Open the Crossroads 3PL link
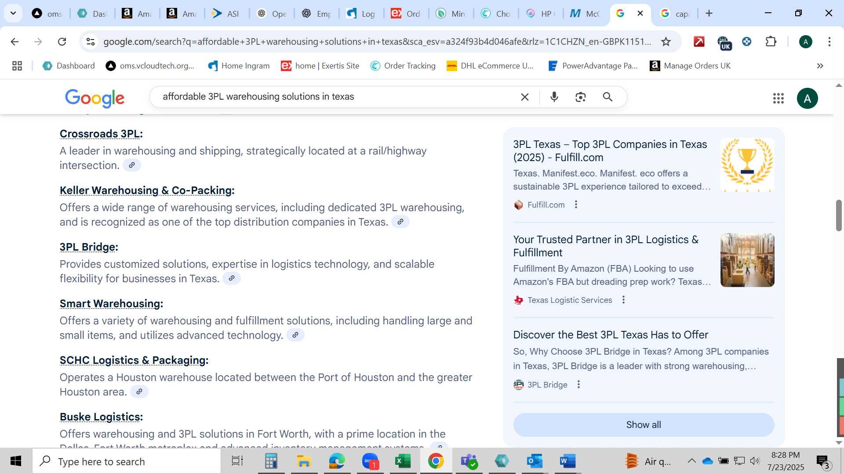Viewport: 844px width, 474px height. (x=100, y=134)
